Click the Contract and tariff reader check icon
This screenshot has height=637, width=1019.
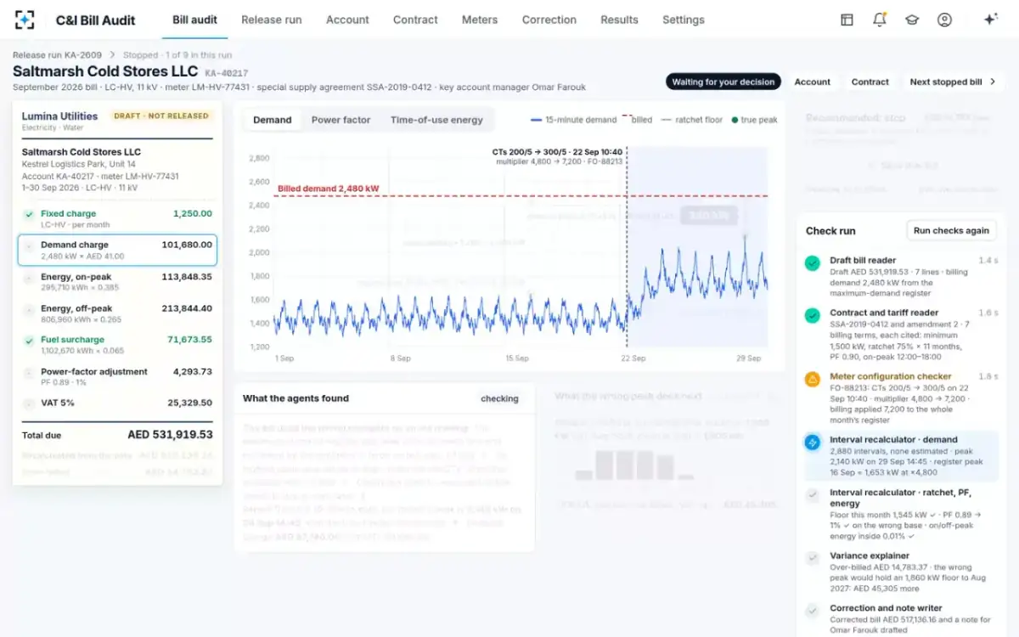click(813, 316)
